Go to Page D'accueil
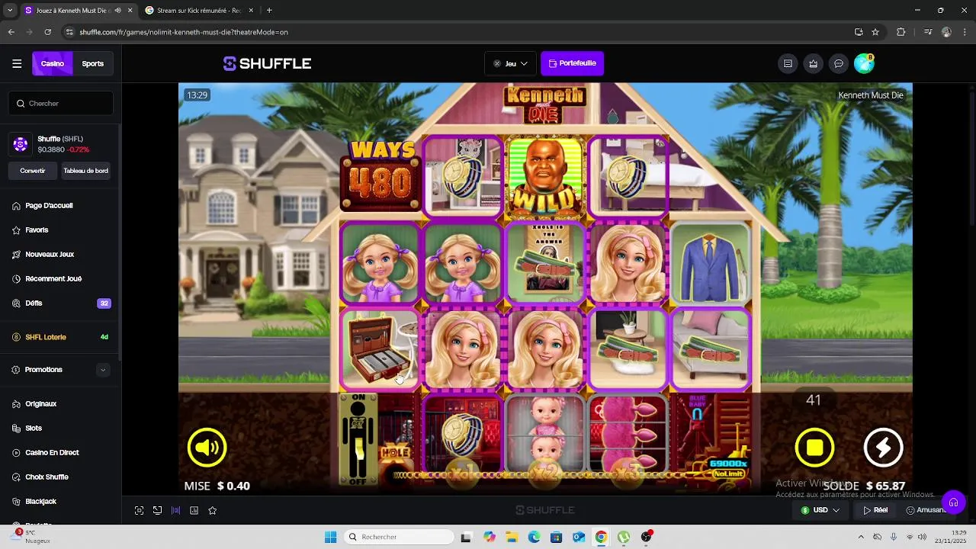976x549 pixels. 49,206
